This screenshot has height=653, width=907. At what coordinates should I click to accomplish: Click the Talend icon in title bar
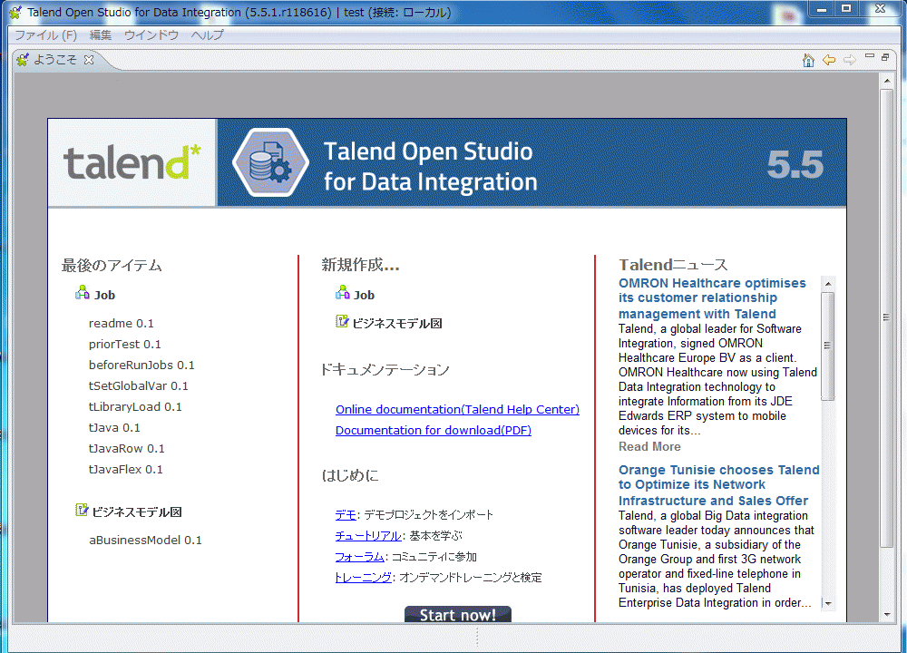coord(15,12)
